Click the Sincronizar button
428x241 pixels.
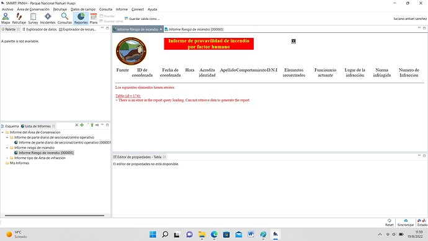[406, 223]
